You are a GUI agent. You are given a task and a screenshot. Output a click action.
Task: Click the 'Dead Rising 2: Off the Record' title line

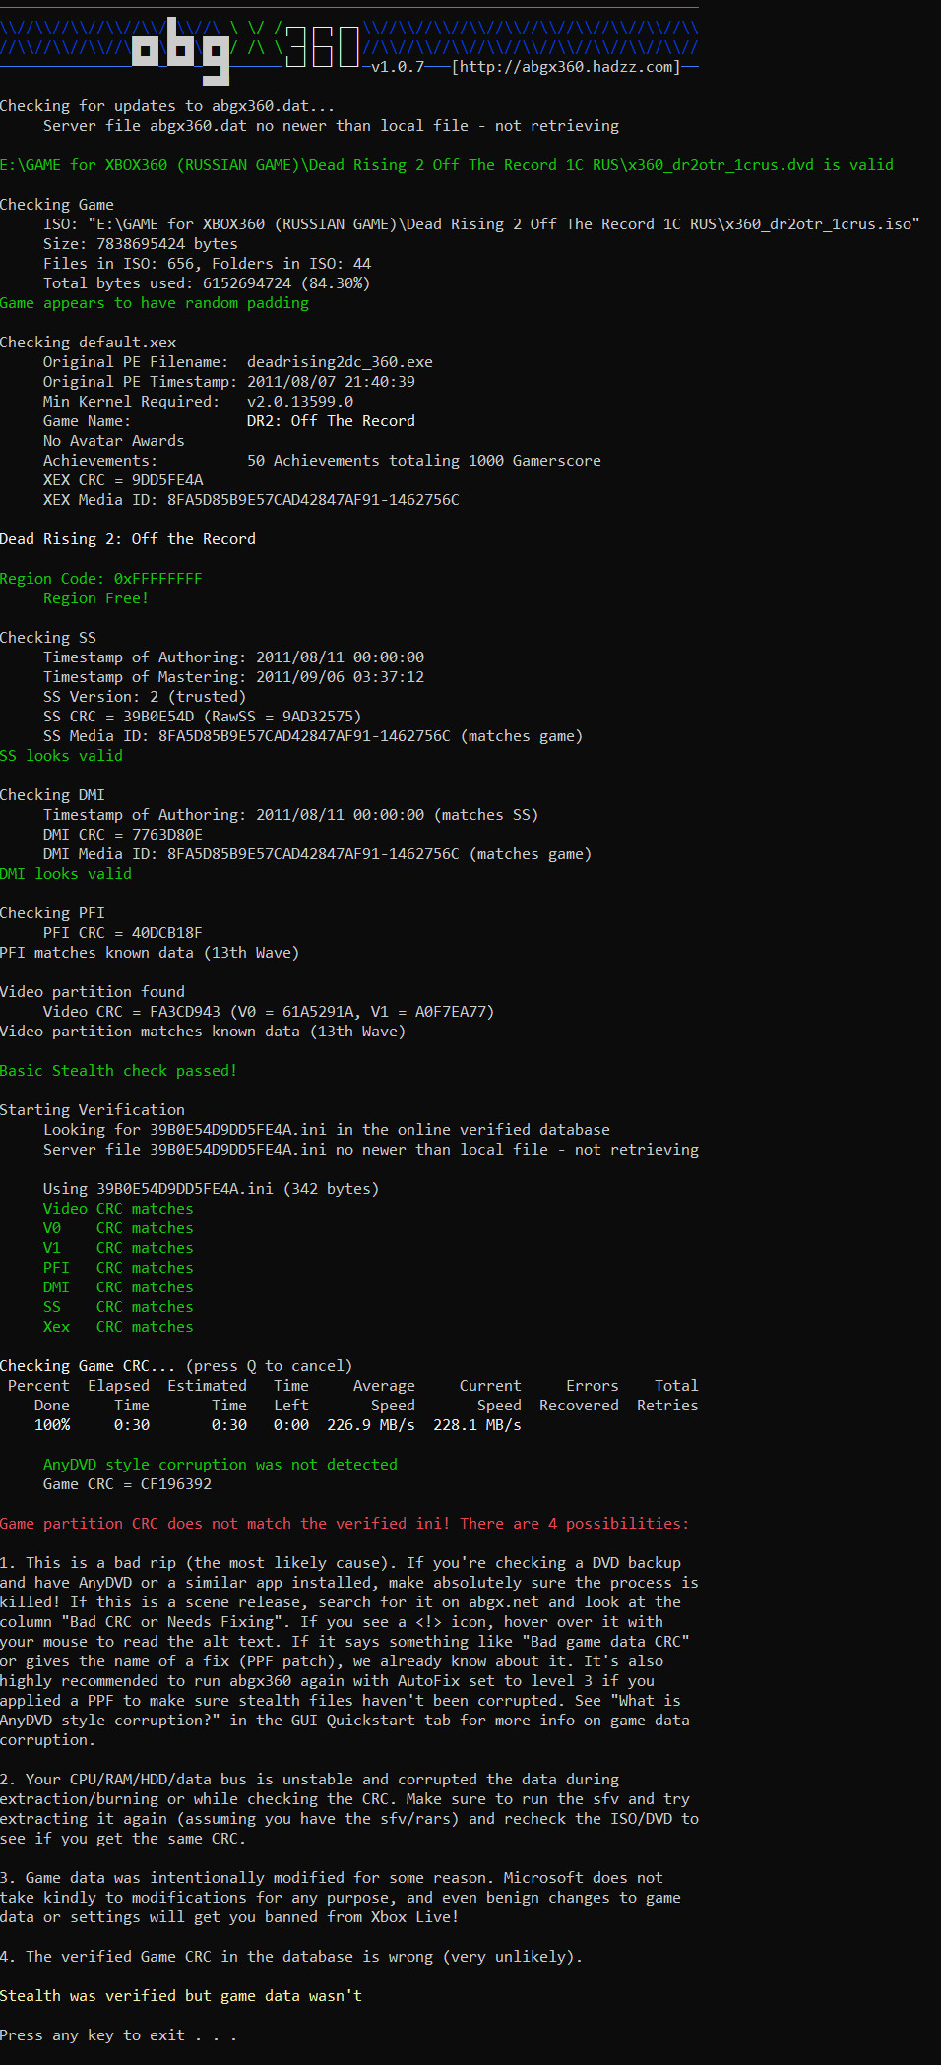click(128, 539)
